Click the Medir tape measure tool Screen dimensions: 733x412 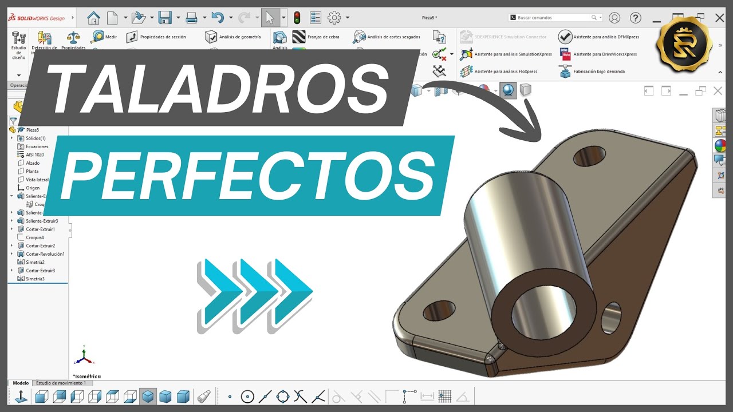(104, 37)
